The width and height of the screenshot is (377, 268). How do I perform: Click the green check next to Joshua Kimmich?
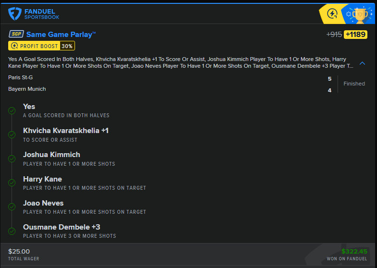(x=12, y=158)
